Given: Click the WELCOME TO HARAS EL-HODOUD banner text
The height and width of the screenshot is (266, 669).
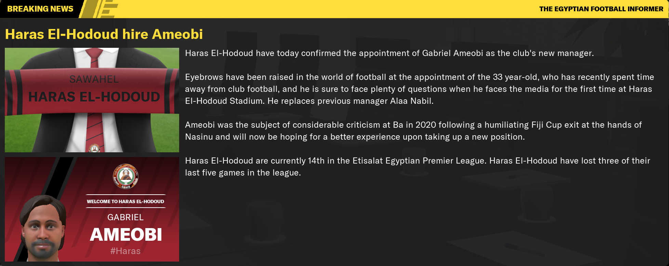Looking at the screenshot, I should pyautogui.click(x=125, y=201).
